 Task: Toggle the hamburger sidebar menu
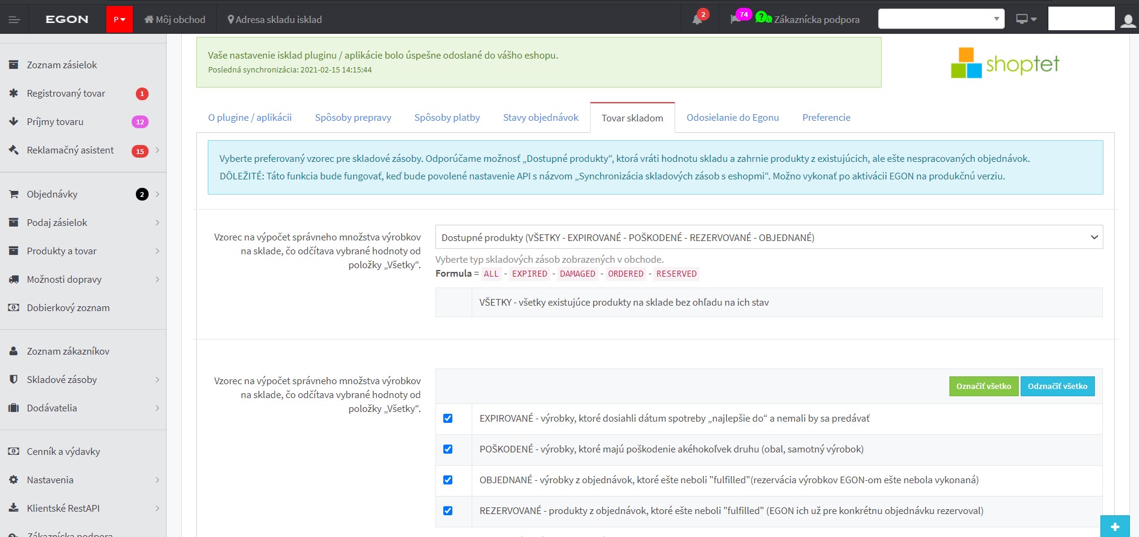tap(14, 20)
